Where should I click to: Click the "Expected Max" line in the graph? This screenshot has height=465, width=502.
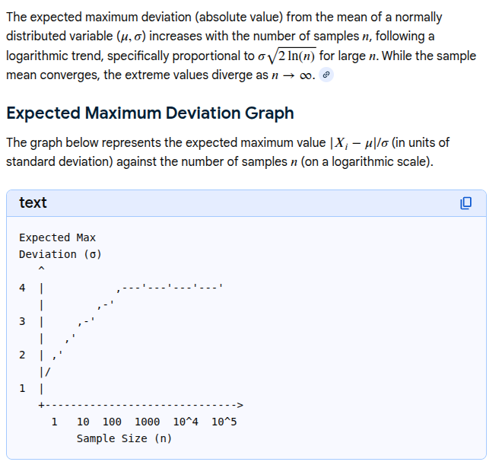pos(58,237)
